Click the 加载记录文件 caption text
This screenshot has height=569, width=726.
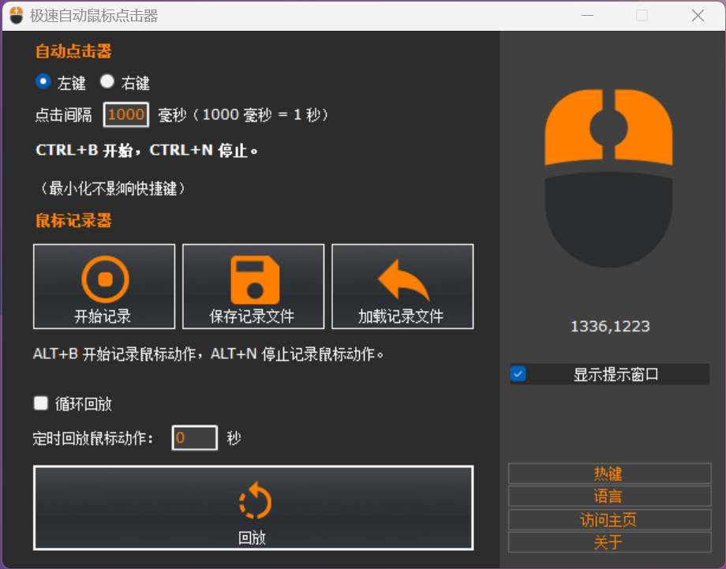(401, 316)
